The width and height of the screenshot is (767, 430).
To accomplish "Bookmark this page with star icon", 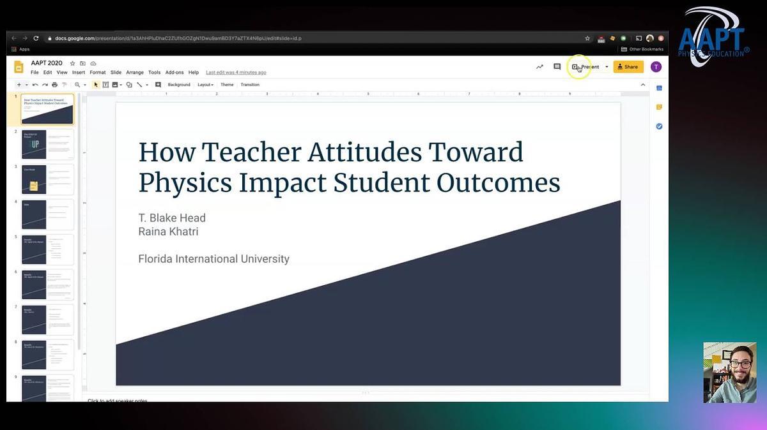I will [587, 38].
